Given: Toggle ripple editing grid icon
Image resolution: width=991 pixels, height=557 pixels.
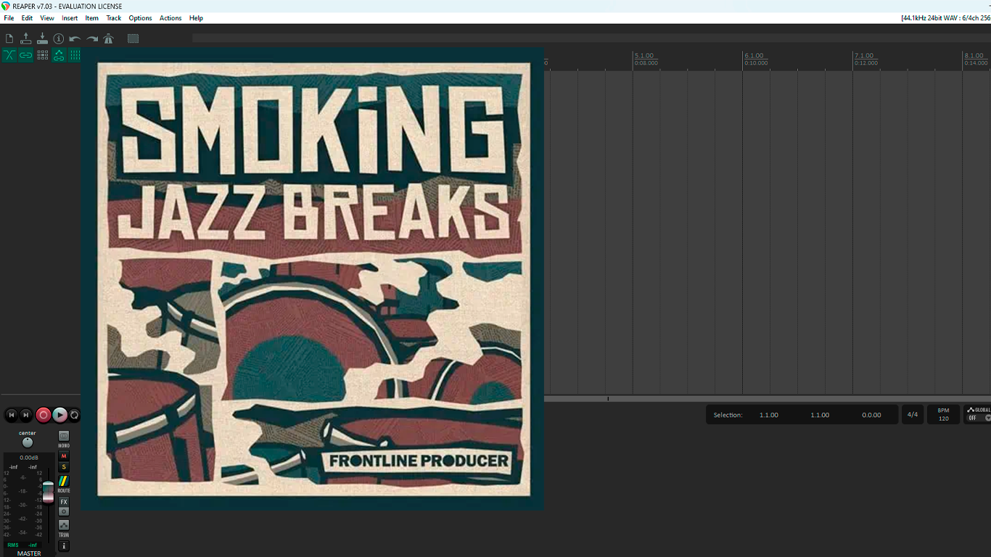Looking at the screenshot, I should point(42,55).
